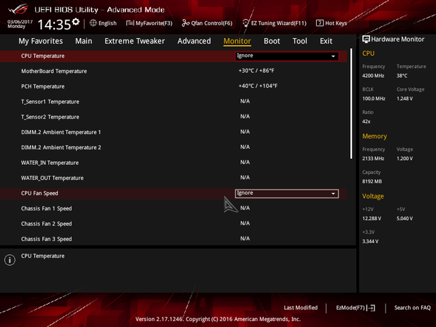This screenshot has width=436, height=327.
Task: Click 1.248 V core voltage value
Action: (x=405, y=99)
